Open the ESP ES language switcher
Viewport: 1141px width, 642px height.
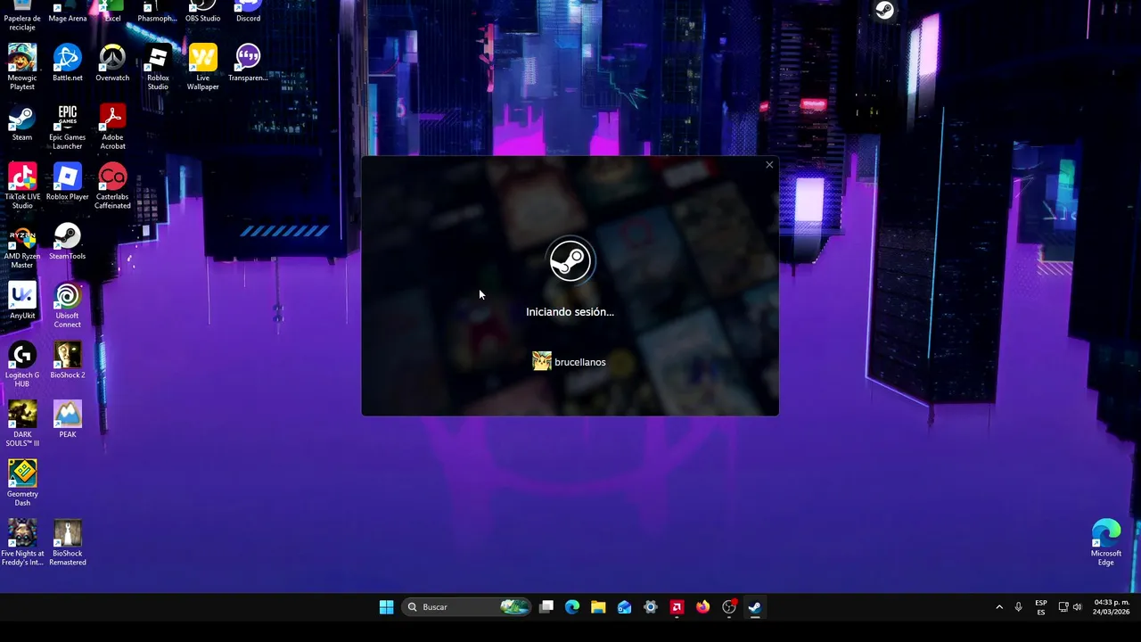click(1041, 607)
